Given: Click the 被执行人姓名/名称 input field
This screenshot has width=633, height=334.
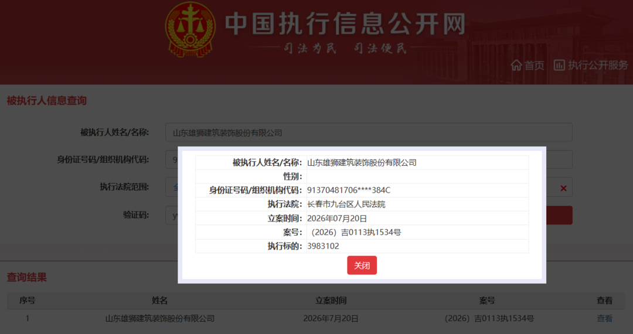Looking at the screenshot, I should click(x=369, y=132).
